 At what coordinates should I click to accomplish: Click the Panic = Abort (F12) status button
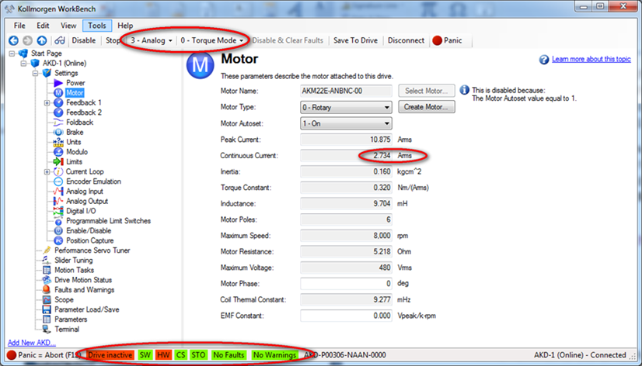point(43,355)
